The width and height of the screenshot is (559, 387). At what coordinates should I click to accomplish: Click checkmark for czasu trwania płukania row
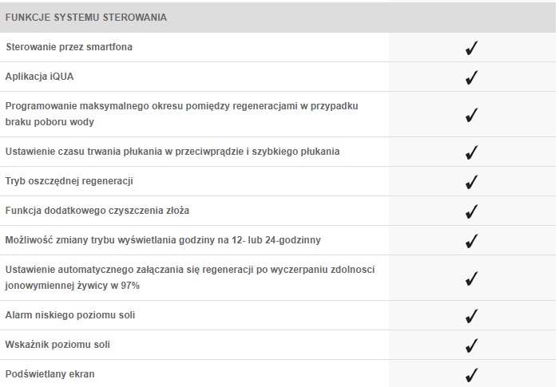[471, 152]
